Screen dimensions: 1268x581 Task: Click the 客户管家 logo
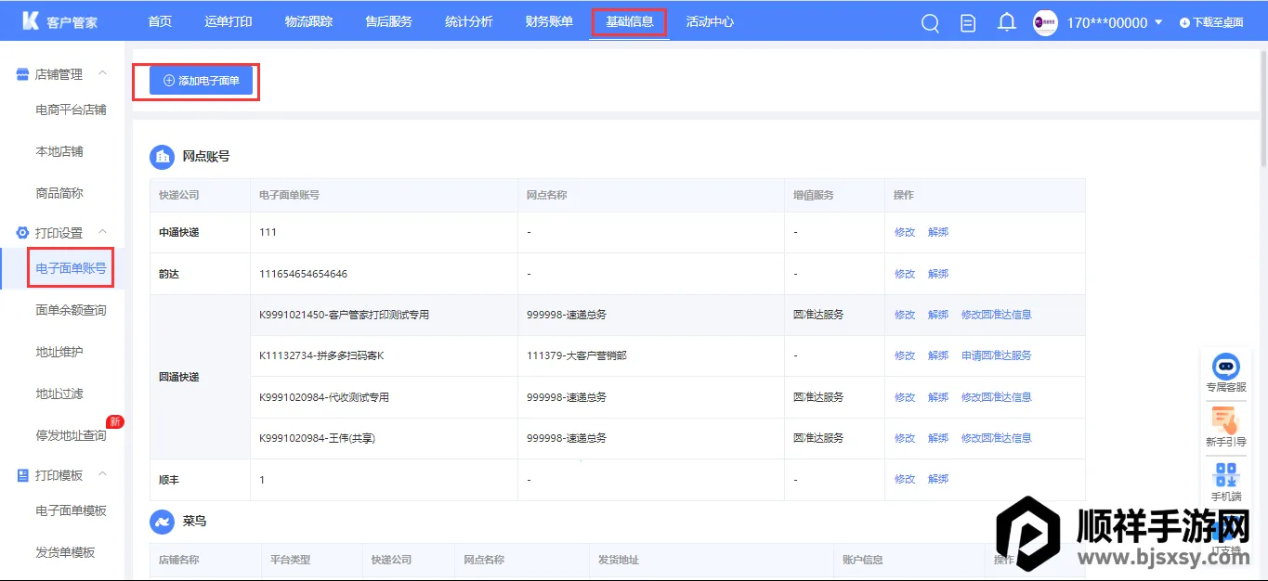coord(60,21)
